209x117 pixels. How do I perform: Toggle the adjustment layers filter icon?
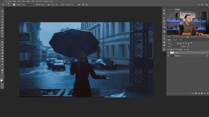click(181, 43)
